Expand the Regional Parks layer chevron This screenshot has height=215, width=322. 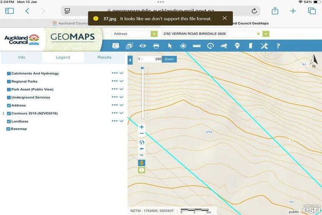[122, 81]
